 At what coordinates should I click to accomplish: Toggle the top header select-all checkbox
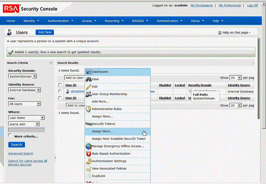pos(60,85)
